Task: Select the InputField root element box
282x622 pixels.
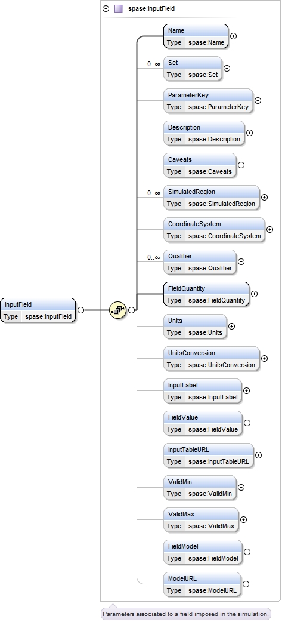Action: click(38, 310)
